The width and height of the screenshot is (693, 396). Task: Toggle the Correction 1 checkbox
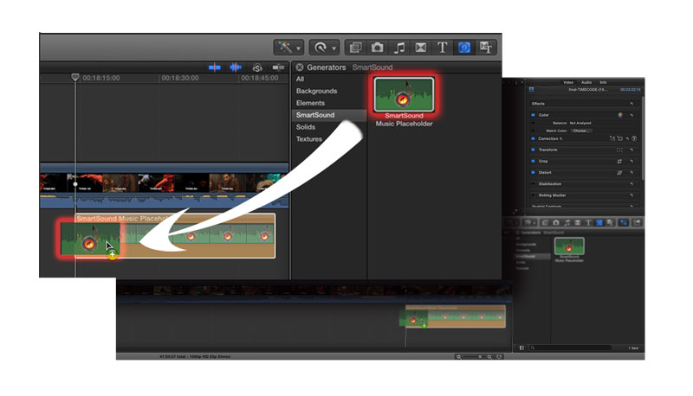click(533, 138)
